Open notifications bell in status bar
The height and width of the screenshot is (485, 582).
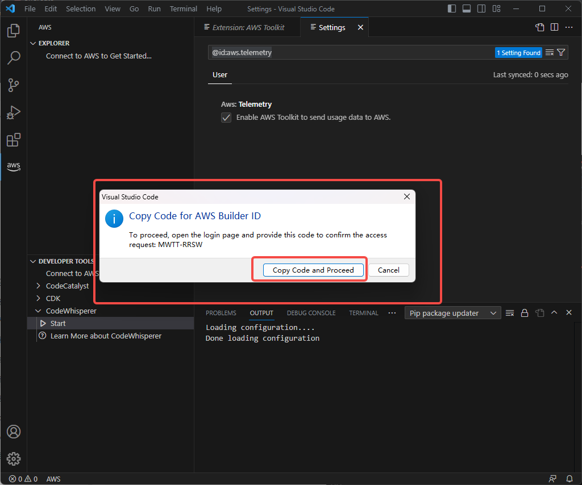click(569, 479)
